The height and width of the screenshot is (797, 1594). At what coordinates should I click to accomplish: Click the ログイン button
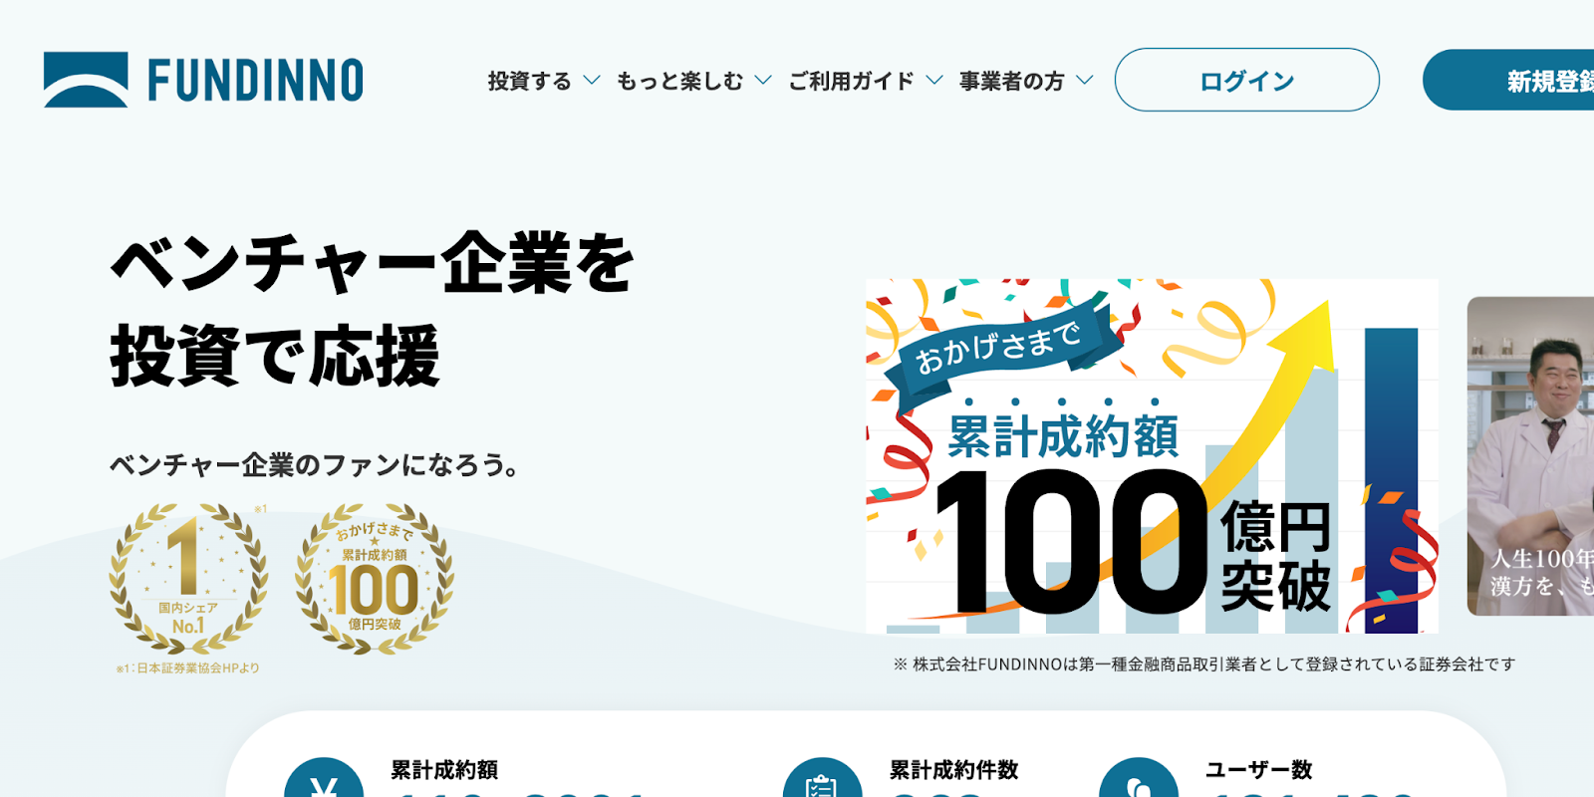1247,80
